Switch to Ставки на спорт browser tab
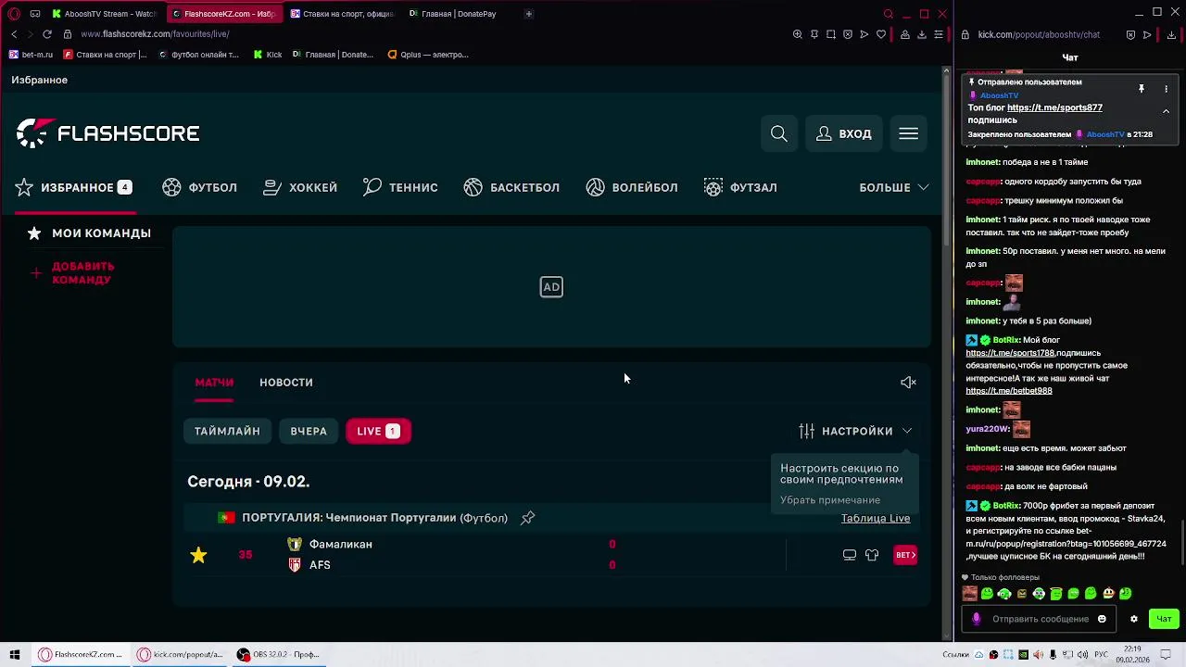1186x667 pixels. 342,14
